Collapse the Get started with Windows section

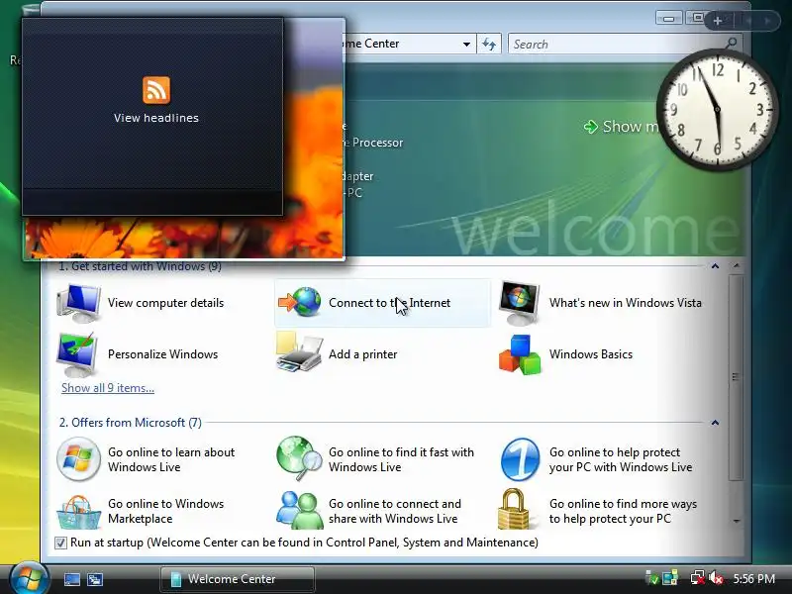pos(715,266)
